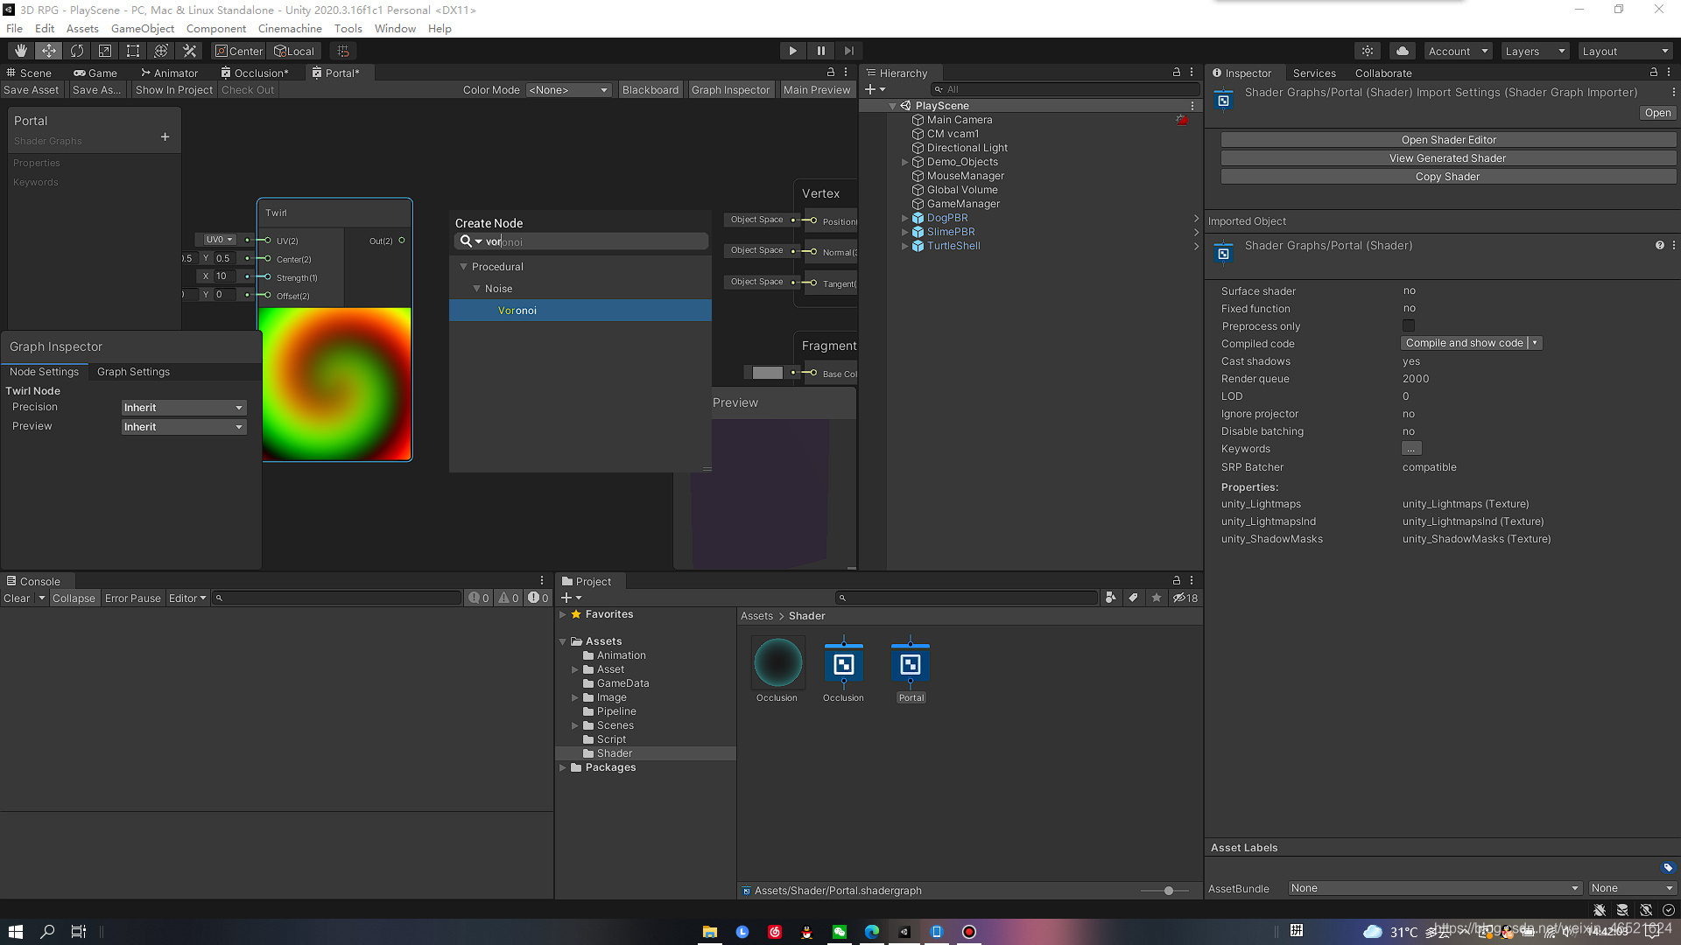Open Precision Inherit dropdown

[x=183, y=408]
